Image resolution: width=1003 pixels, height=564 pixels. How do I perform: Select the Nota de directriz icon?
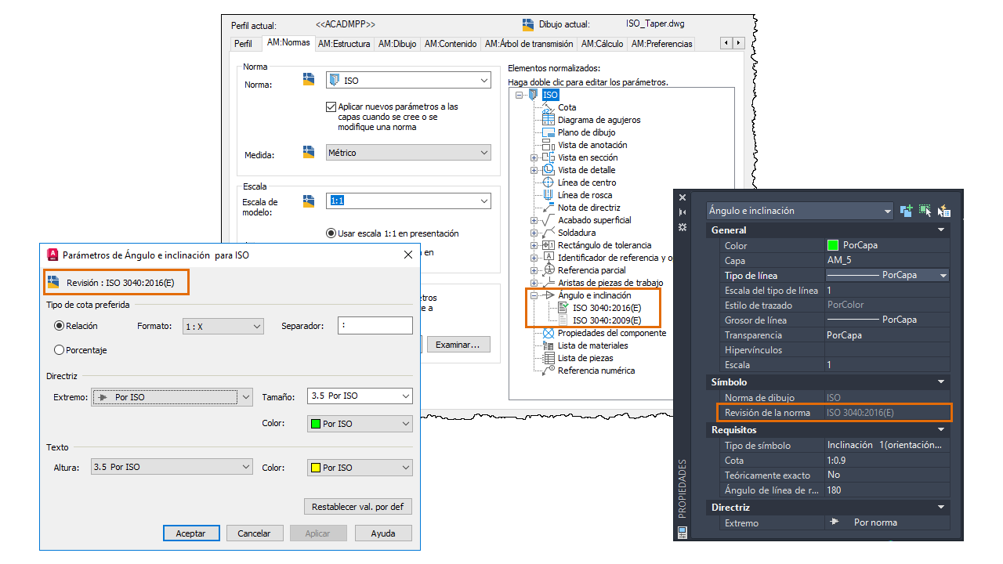[x=549, y=208]
